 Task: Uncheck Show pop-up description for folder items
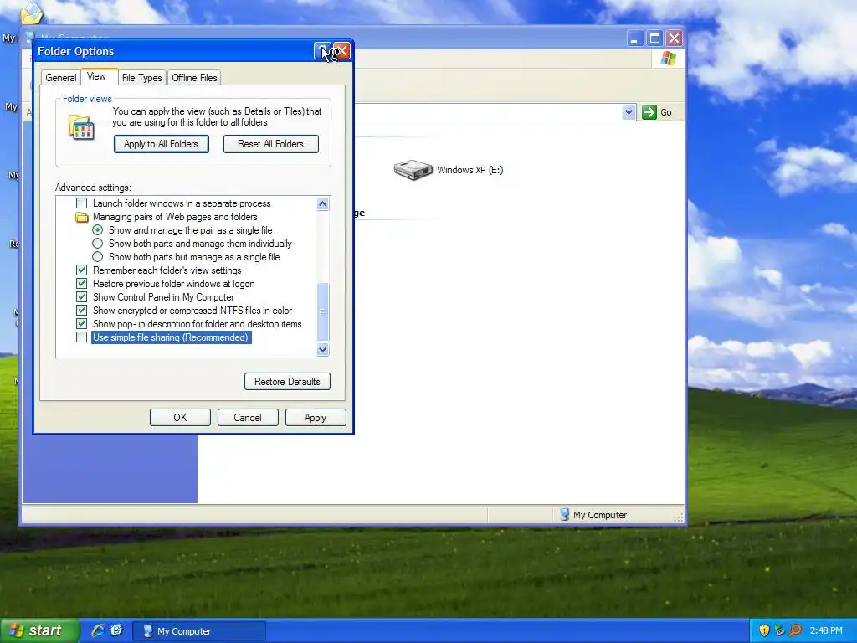coord(81,324)
